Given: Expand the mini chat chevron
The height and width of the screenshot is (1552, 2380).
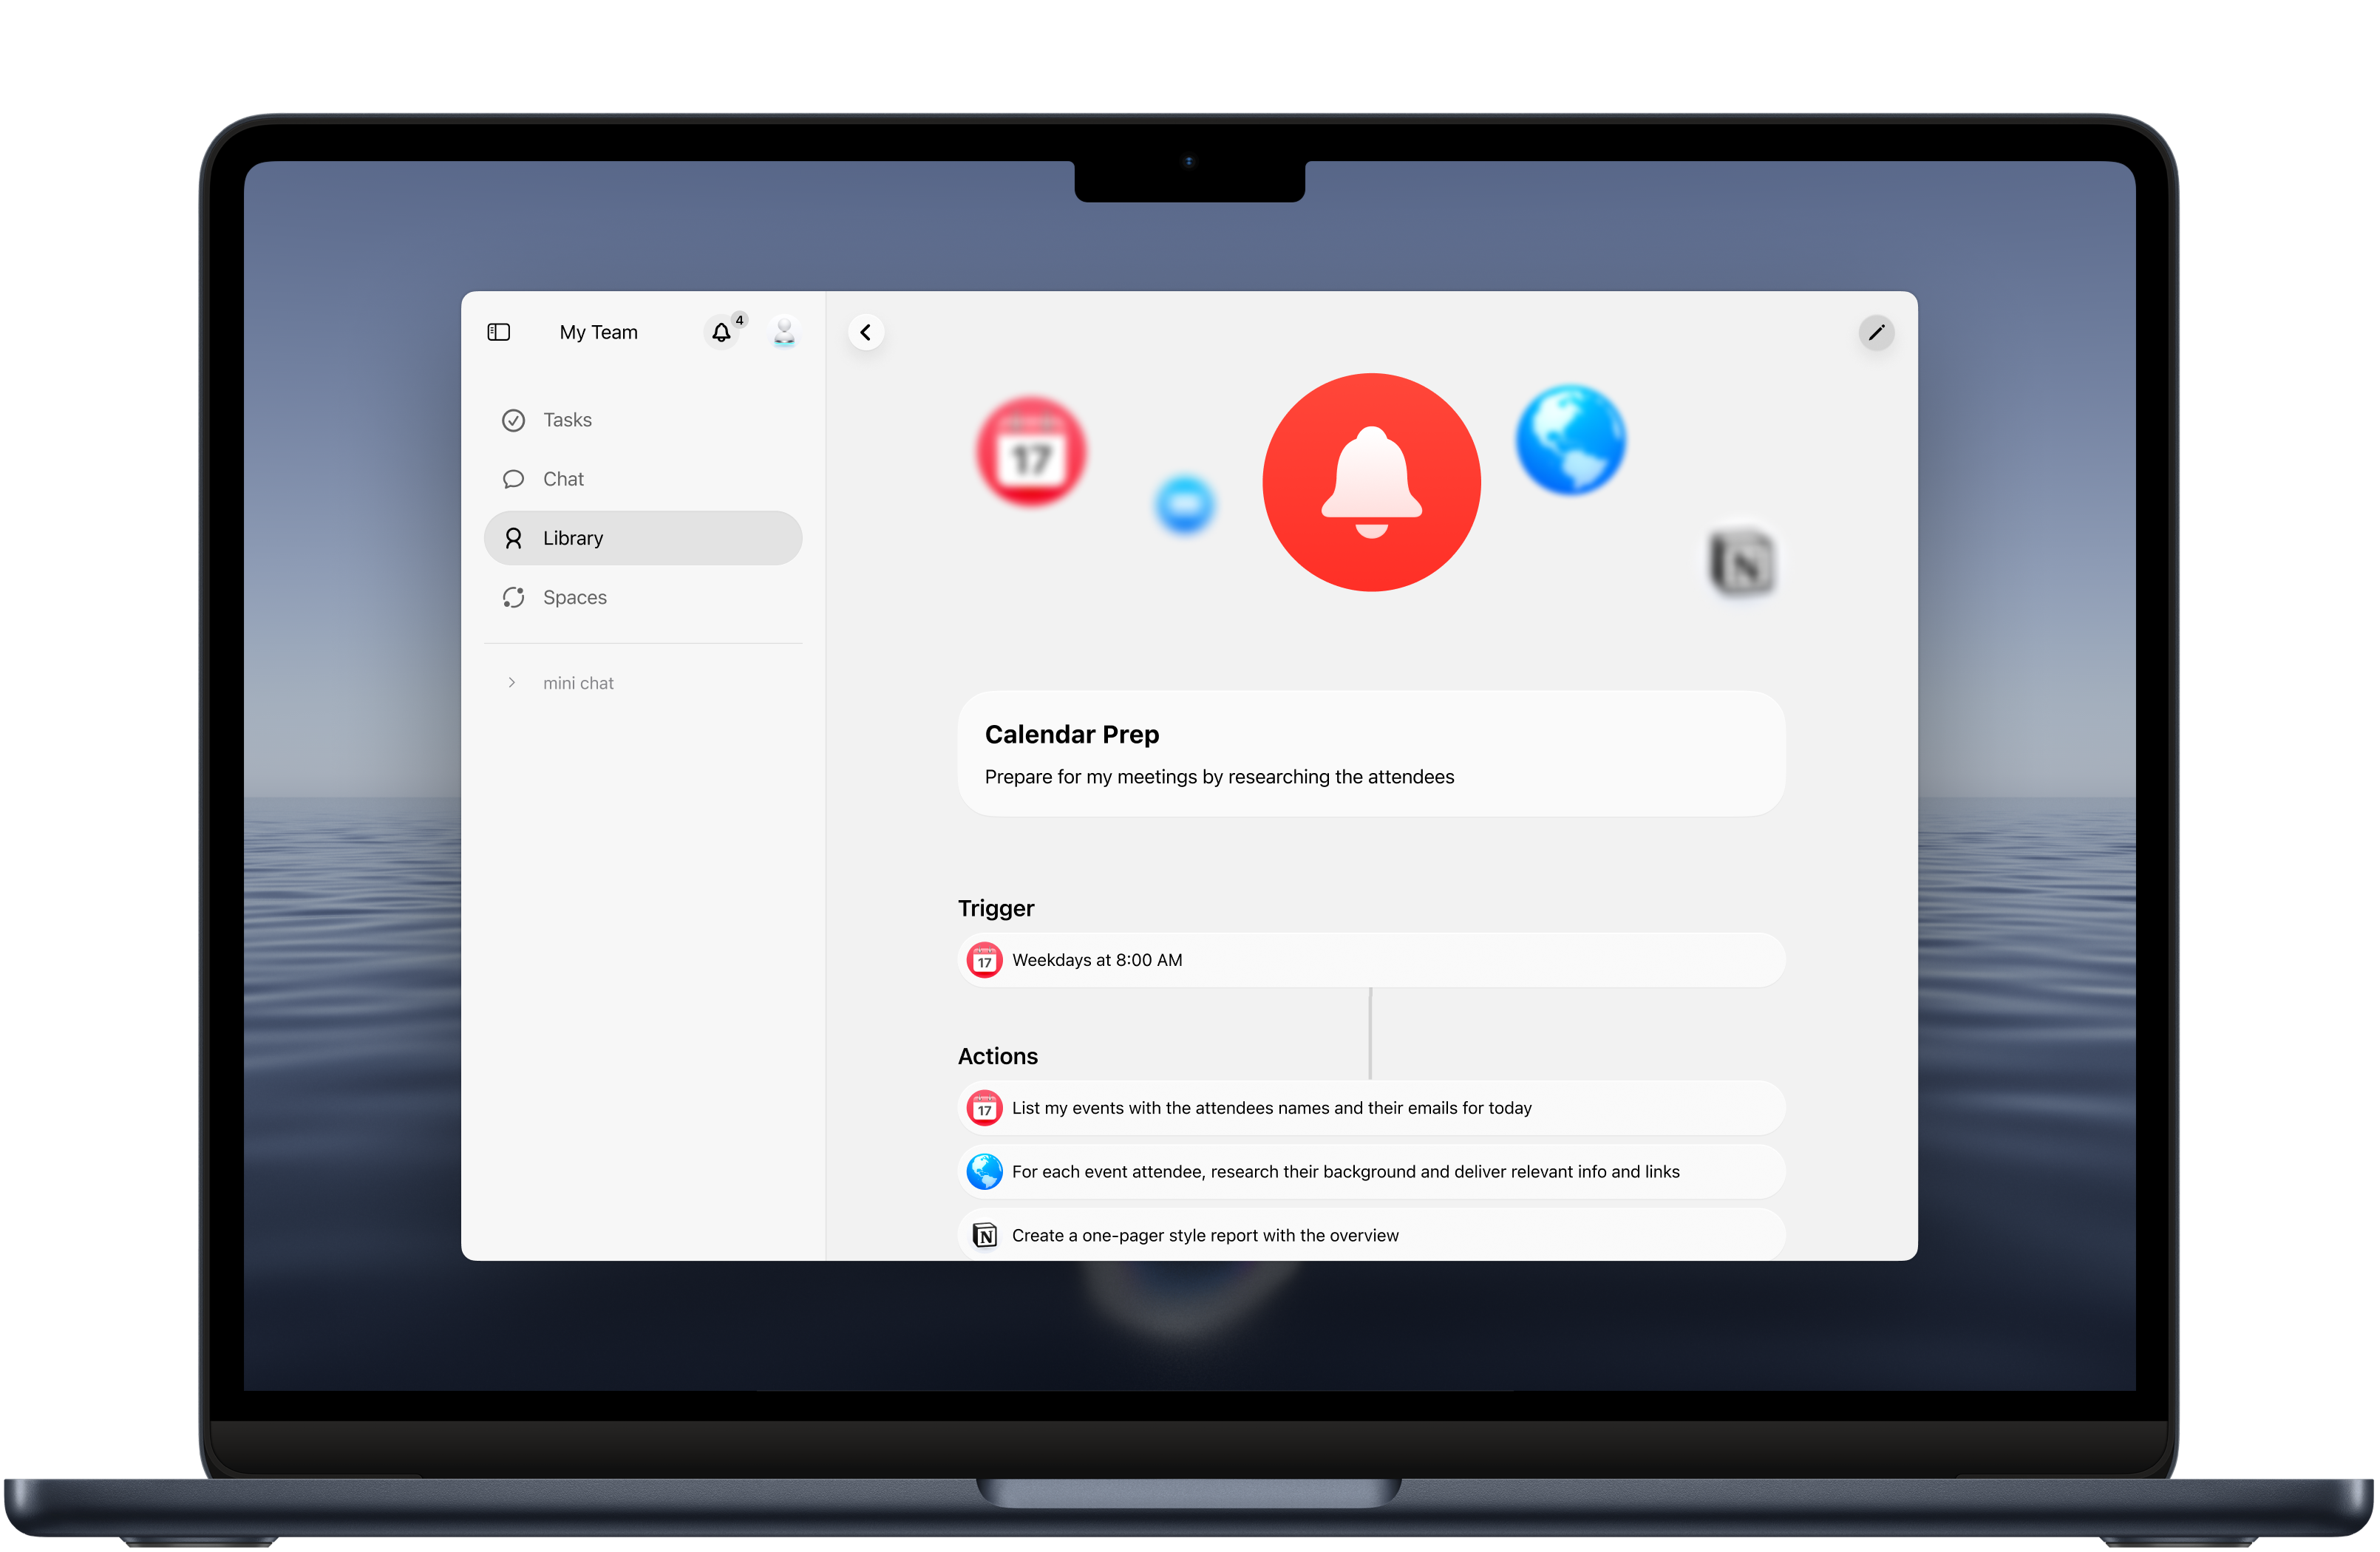Looking at the screenshot, I should pyautogui.click(x=512, y=683).
